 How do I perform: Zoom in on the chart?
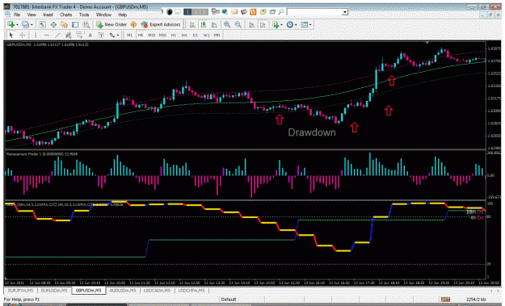(x=227, y=24)
